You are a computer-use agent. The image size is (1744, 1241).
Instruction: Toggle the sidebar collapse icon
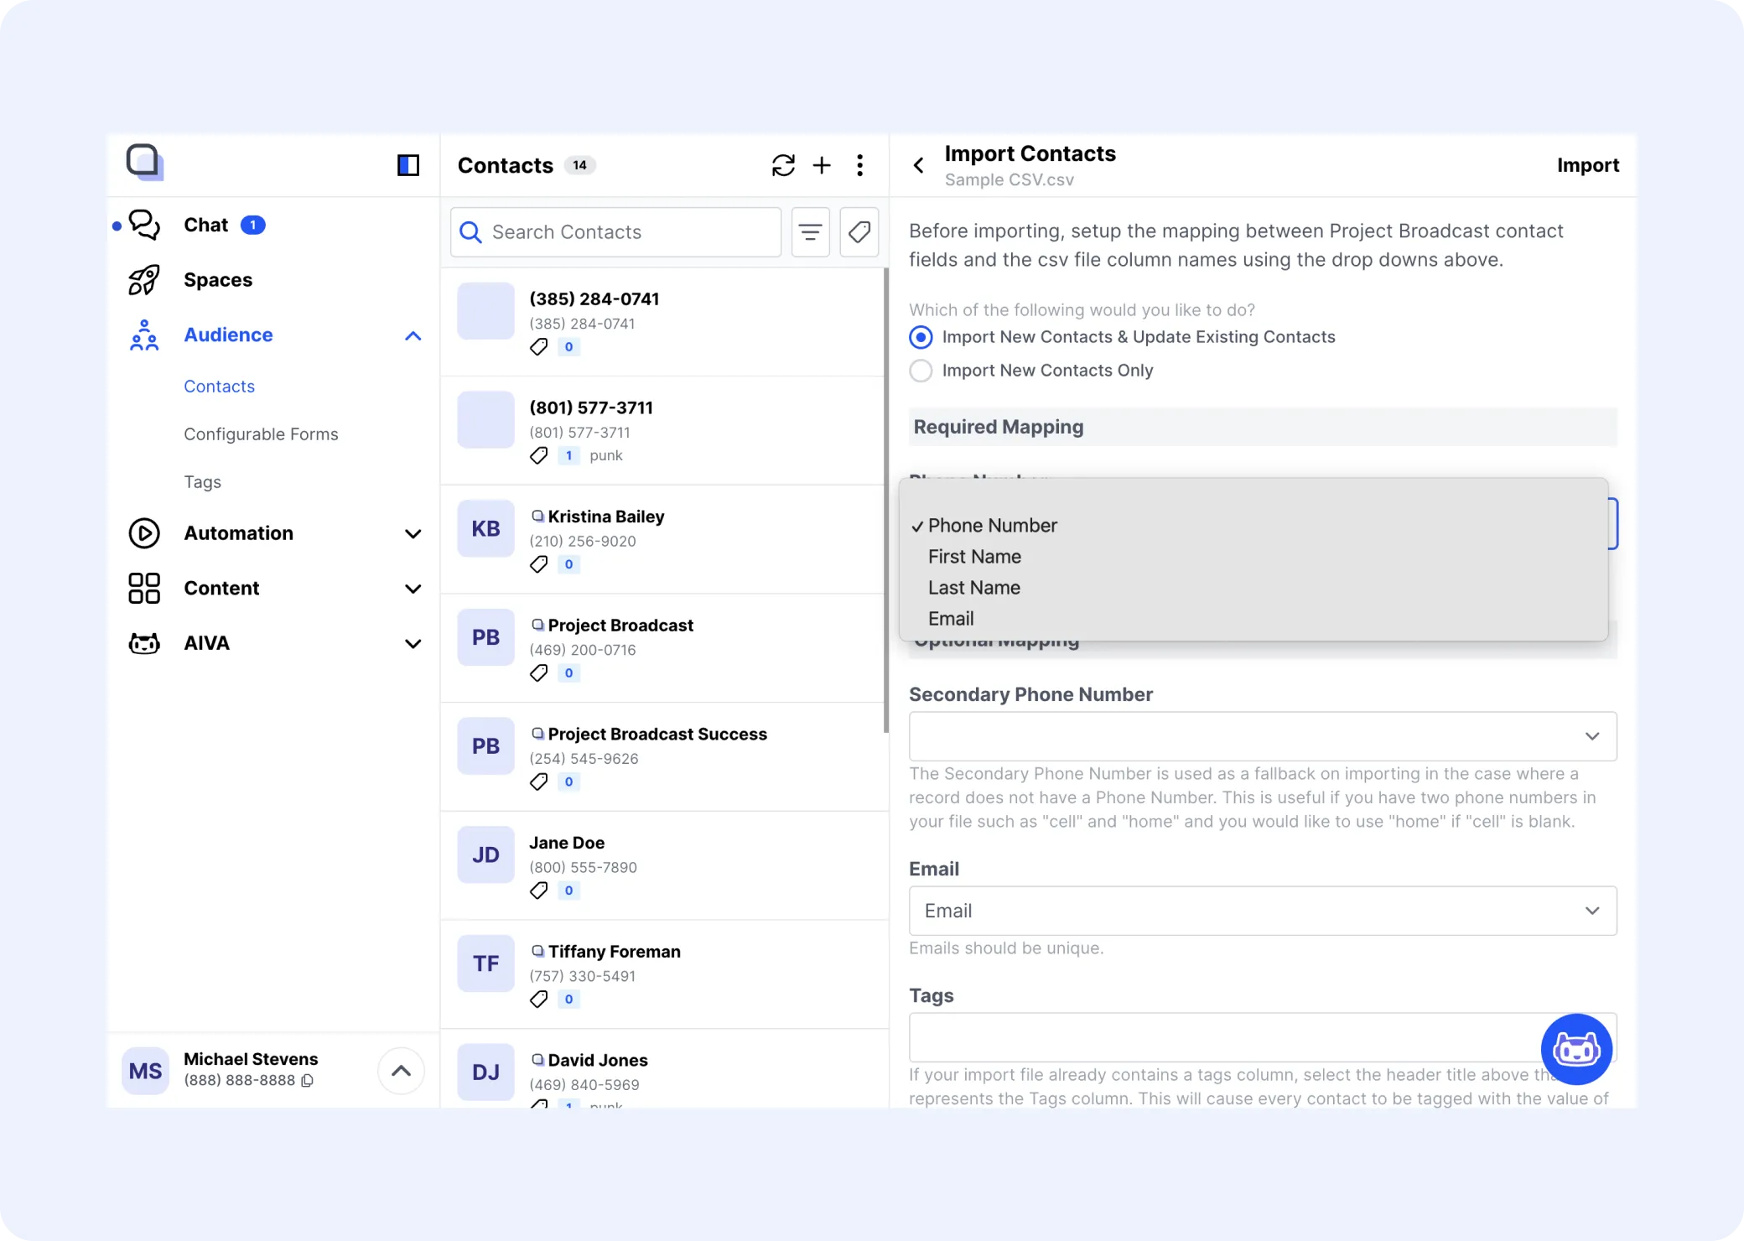pos(408,165)
